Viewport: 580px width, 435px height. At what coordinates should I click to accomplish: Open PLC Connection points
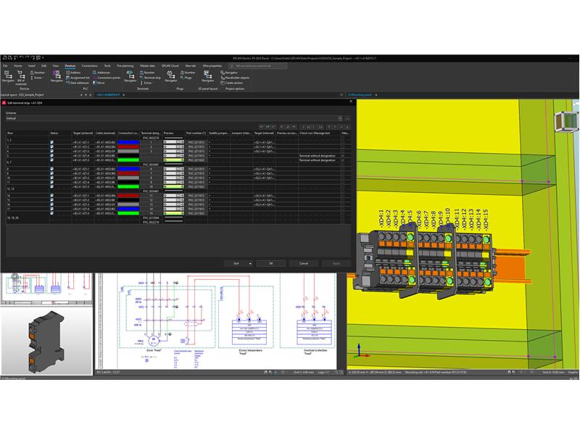tap(107, 78)
